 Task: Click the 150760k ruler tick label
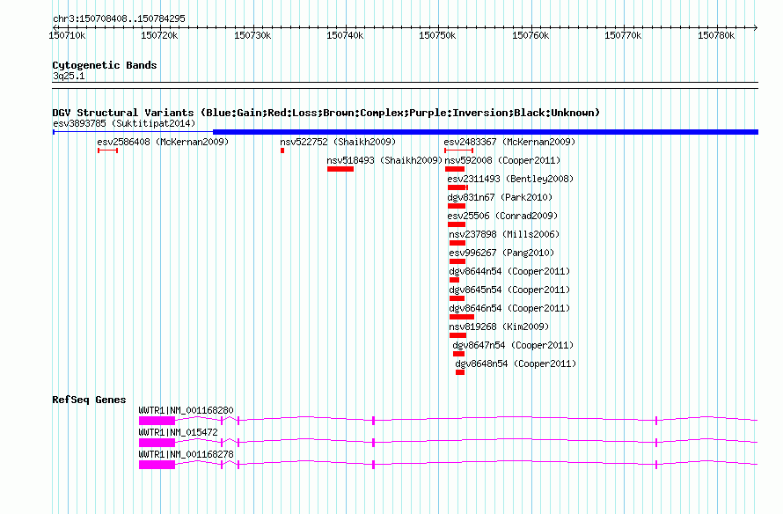[x=531, y=35]
